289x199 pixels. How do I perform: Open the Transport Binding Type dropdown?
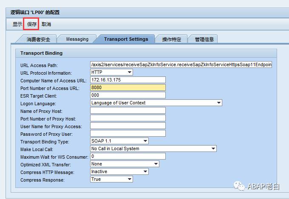coord(119,141)
